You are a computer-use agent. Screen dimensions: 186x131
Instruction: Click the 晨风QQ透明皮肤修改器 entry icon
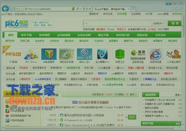[x=62, y=115]
